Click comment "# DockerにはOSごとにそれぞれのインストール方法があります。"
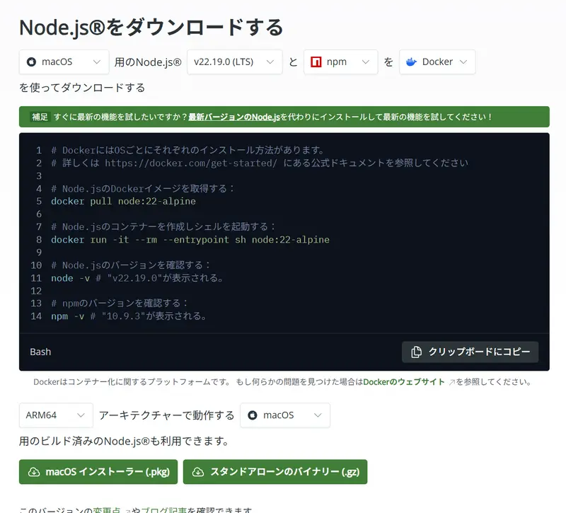The height and width of the screenshot is (513, 566). 187,150
